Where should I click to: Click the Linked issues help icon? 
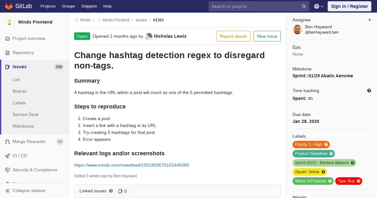coord(111,191)
